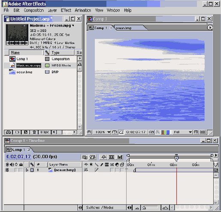
Task: Expand ocean.bmp layer properties triangle
Action: point(27,170)
